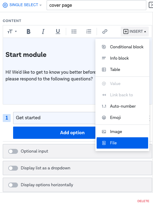Open the Single Select question type dropdown

pyautogui.click(x=22, y=5)
